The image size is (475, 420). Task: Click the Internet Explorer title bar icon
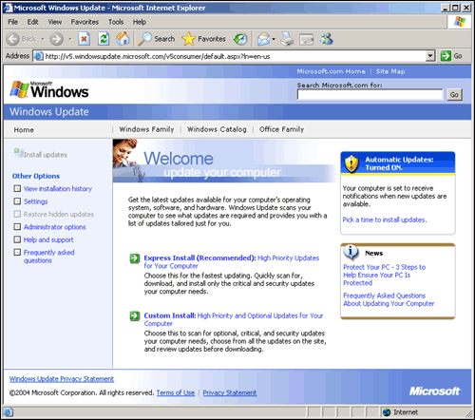(x=8, y=8)
